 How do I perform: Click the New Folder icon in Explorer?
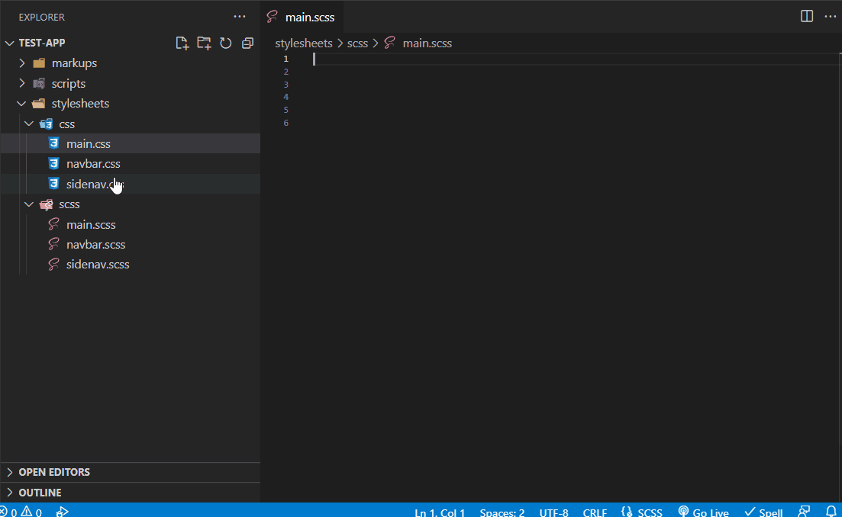click(204, 43)
